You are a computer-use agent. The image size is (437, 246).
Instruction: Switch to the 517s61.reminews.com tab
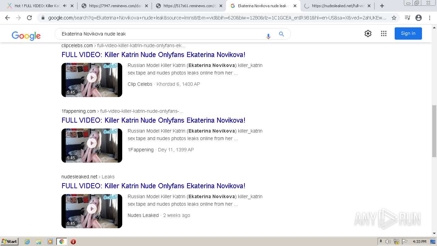coord(189,6)
